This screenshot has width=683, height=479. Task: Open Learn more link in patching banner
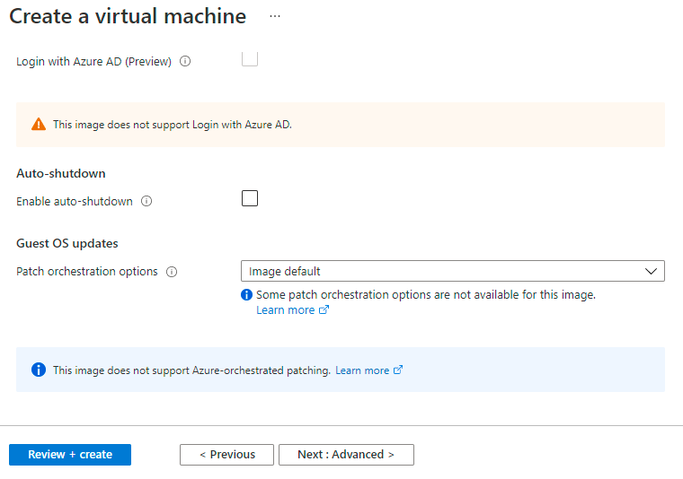coord(362,370)
